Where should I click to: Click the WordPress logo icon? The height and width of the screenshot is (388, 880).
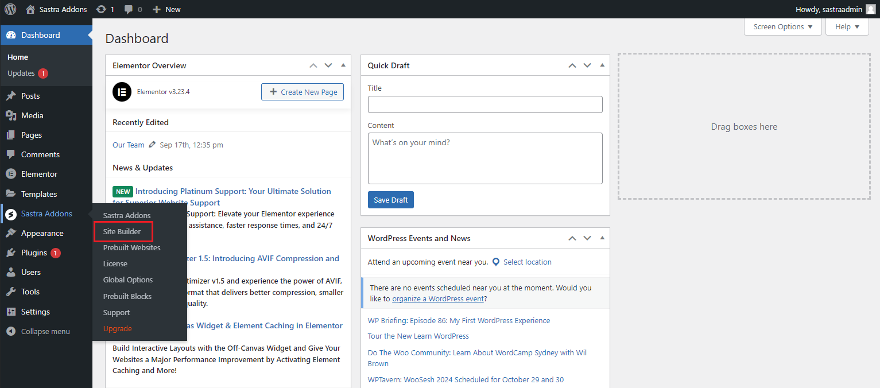(x=10, y=9)
